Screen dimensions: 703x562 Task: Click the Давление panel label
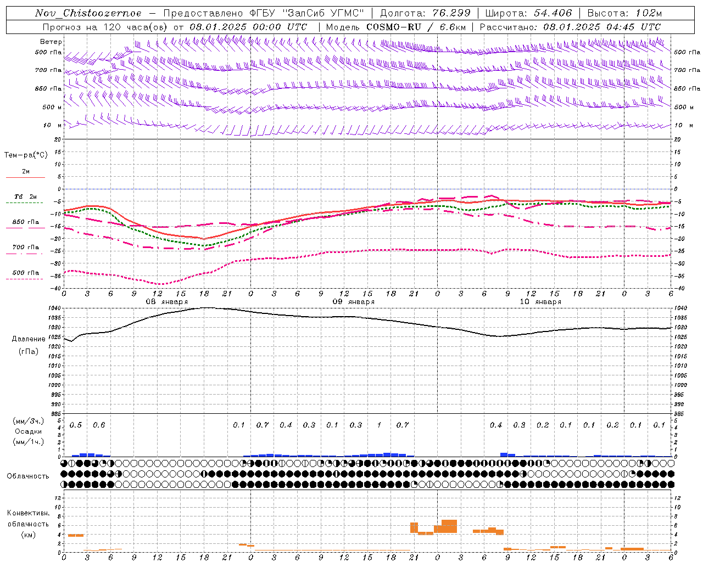[x=29, y=339]
